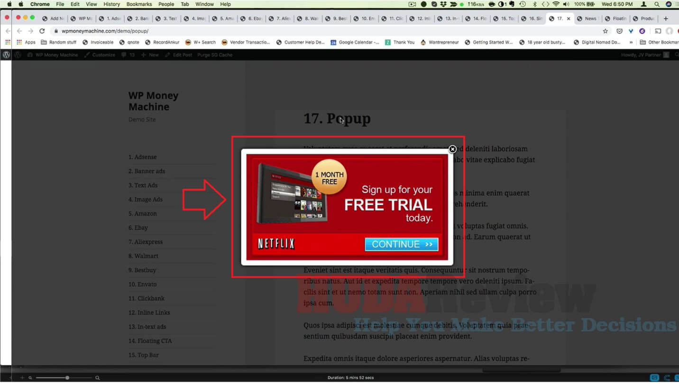This screenshot has width=679, height=384.
Task: Click New in the WordPress admin bar
Action: pos(150,55)
